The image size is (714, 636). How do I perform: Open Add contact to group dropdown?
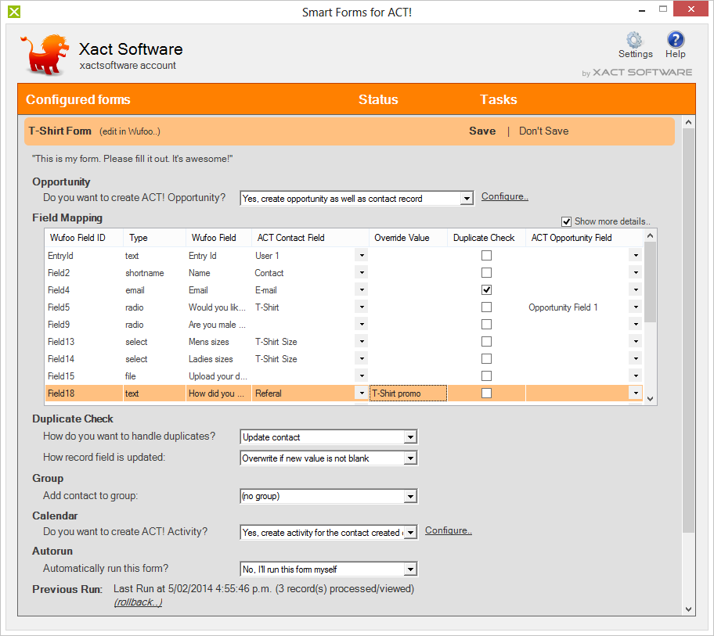410,496
